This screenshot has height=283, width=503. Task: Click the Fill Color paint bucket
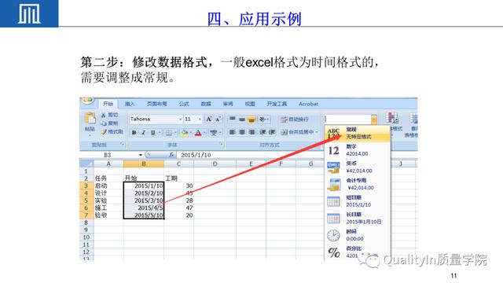point(184,133)
